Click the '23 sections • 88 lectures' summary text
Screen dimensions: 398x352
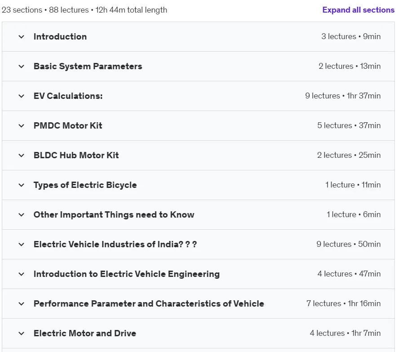[x=45, y=10]
